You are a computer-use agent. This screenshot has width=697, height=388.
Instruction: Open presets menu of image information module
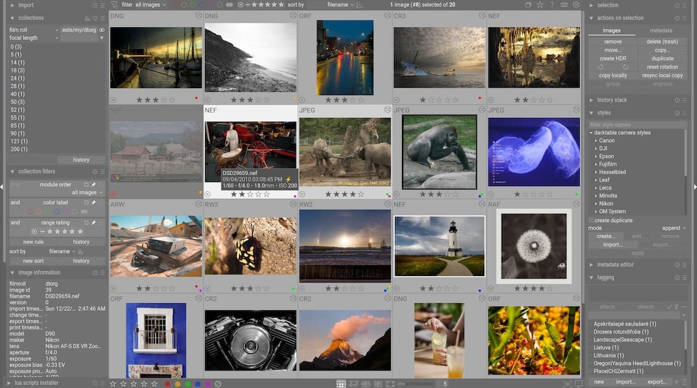tap(102, 273)
